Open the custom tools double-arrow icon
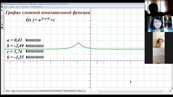 pyautogui.click(x=2, y=27)
